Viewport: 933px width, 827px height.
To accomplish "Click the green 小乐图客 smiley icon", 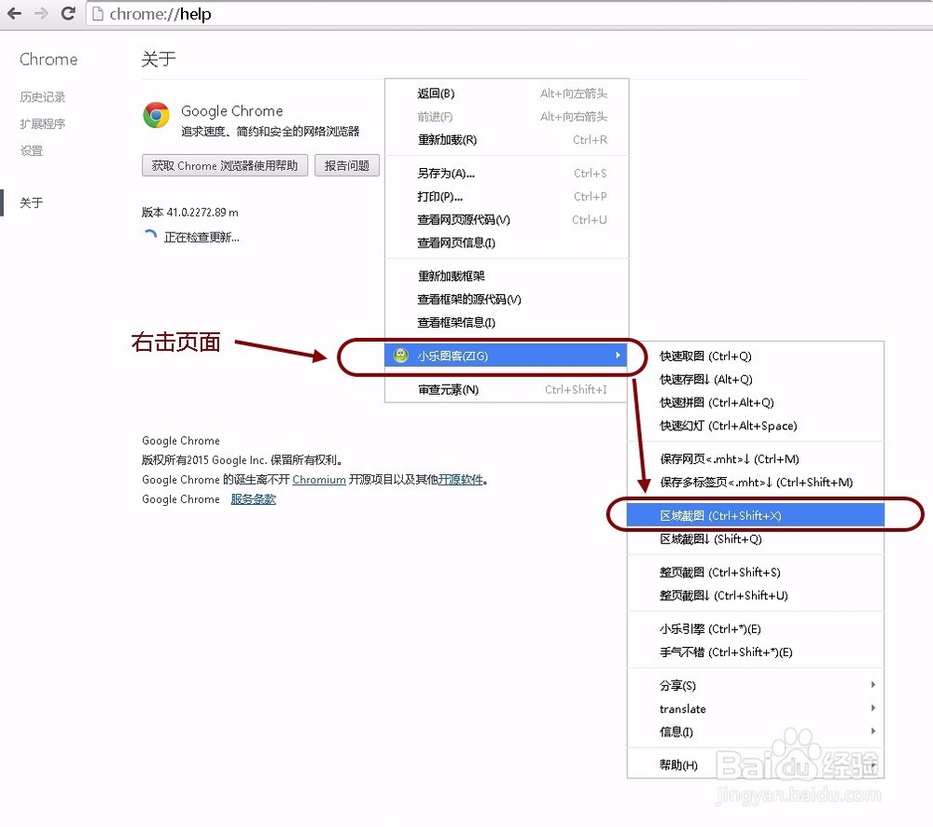I will tap(401, 356).
